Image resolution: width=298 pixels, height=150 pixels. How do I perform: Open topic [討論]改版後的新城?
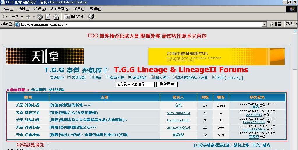click(x=71, y=105)
